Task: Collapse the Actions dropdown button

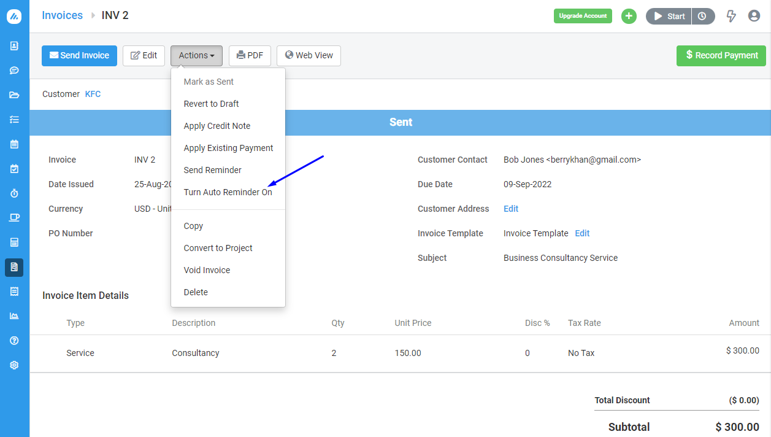Action: pyautogui.click(x=196, y=55)
